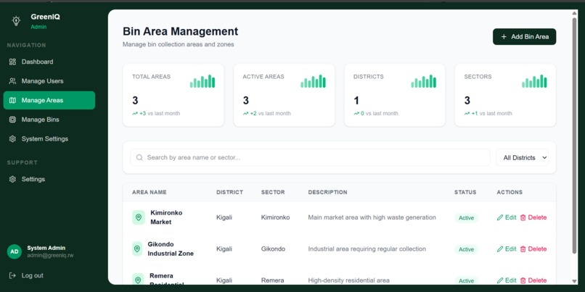The image size is (585, 292).
Task: Click the AD user avatar circle
Action: click(15, 251)
